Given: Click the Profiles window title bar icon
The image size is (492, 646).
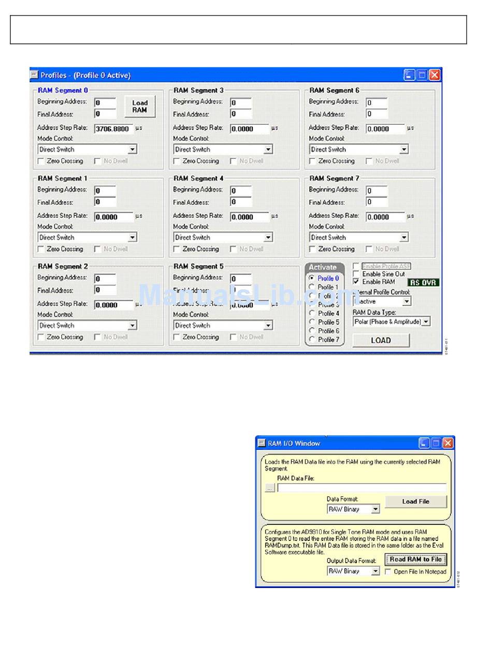Looking at the screenshot, I should (35, 75).
